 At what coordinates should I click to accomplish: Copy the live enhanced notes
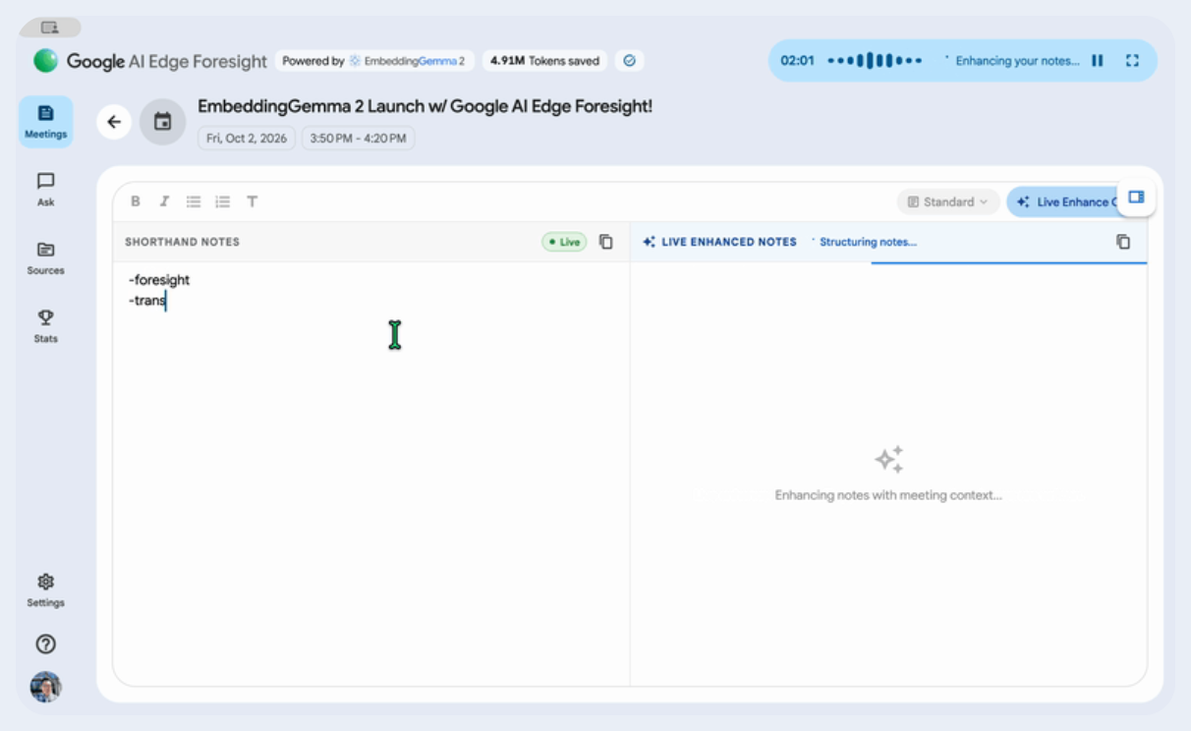(x=1123, y=242)
